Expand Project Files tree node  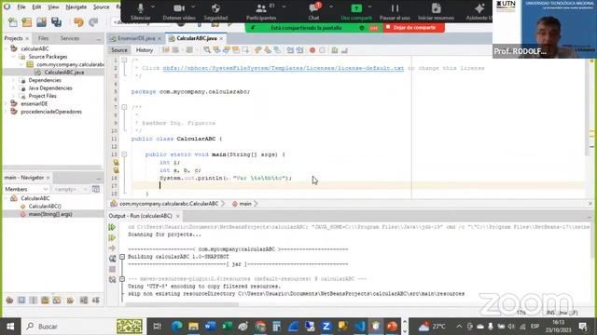14,96
